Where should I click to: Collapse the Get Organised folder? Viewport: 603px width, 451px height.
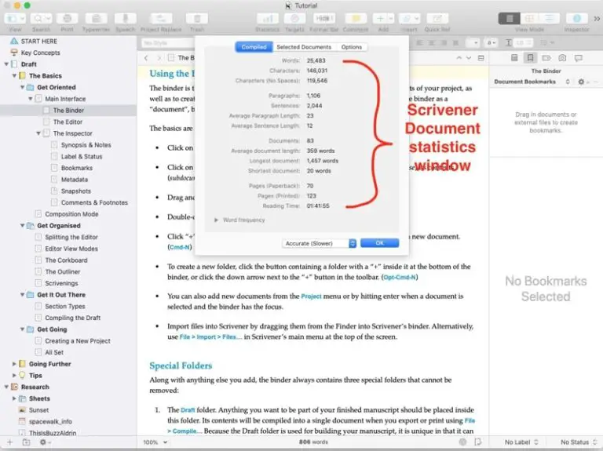[22, 226]
